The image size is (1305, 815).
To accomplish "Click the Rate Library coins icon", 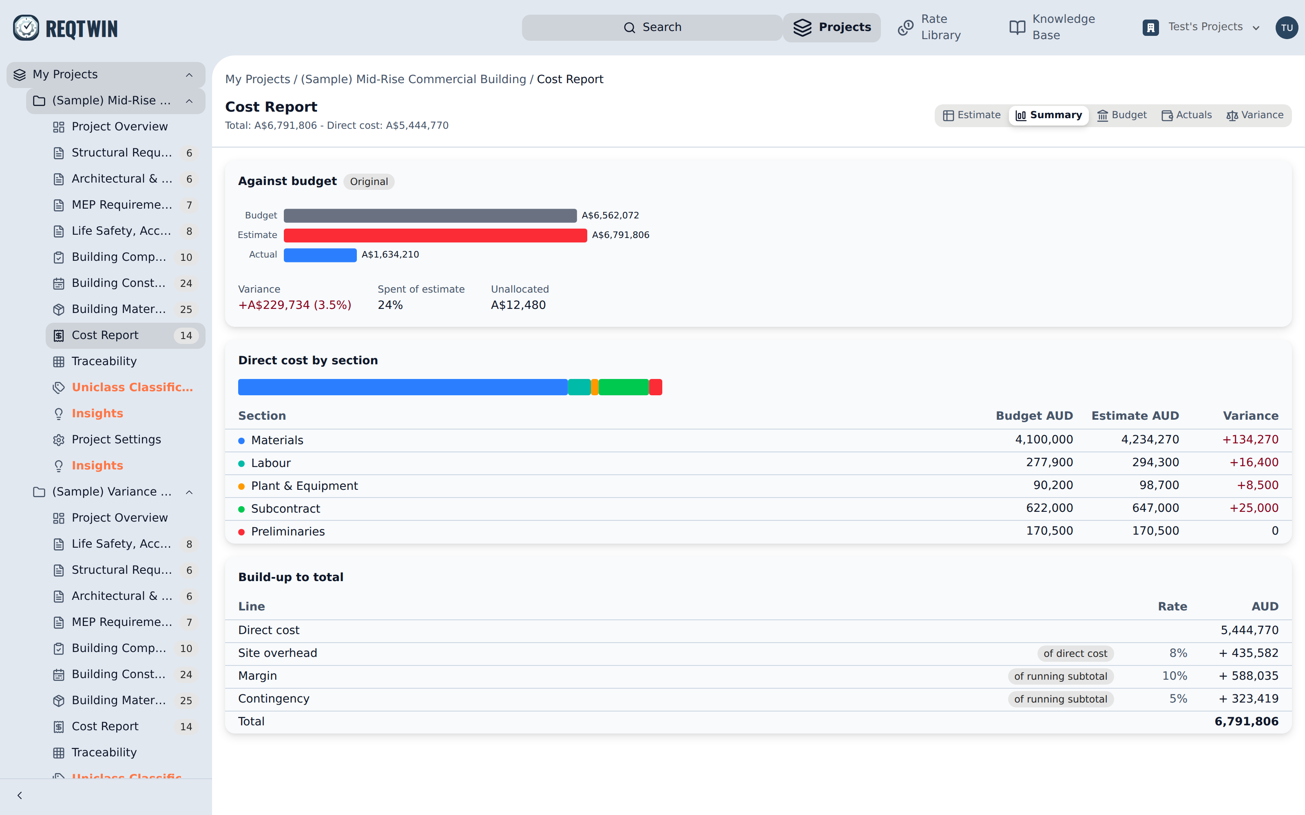I will click(x=905, y=27).
